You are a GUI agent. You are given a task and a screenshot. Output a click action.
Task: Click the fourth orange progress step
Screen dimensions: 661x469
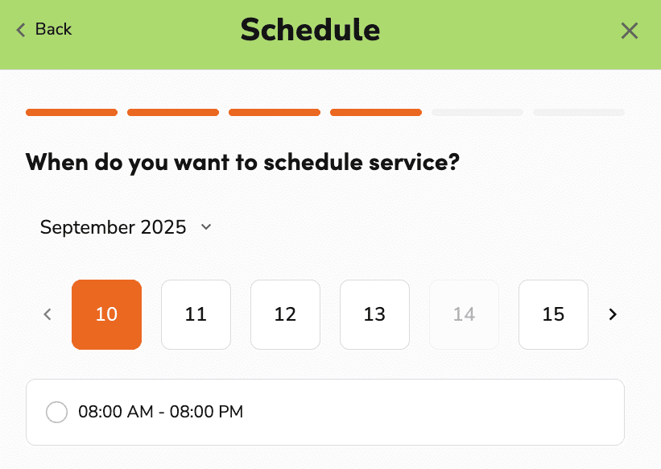376,113
